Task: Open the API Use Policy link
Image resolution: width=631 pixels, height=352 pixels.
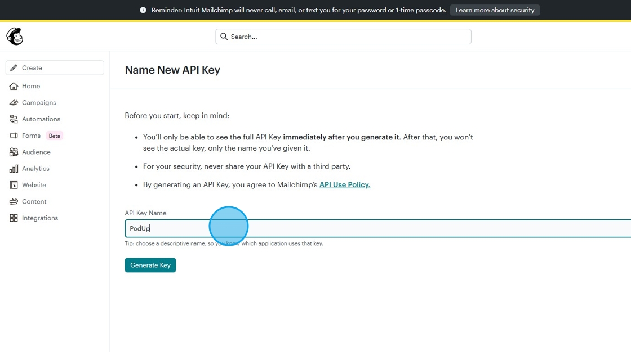Action: point(344,184)
